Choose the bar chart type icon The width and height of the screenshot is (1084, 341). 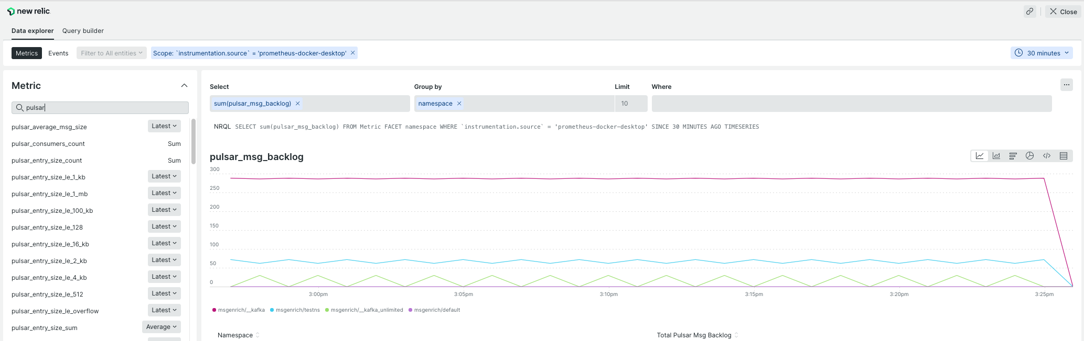(x=1013, y=156)
